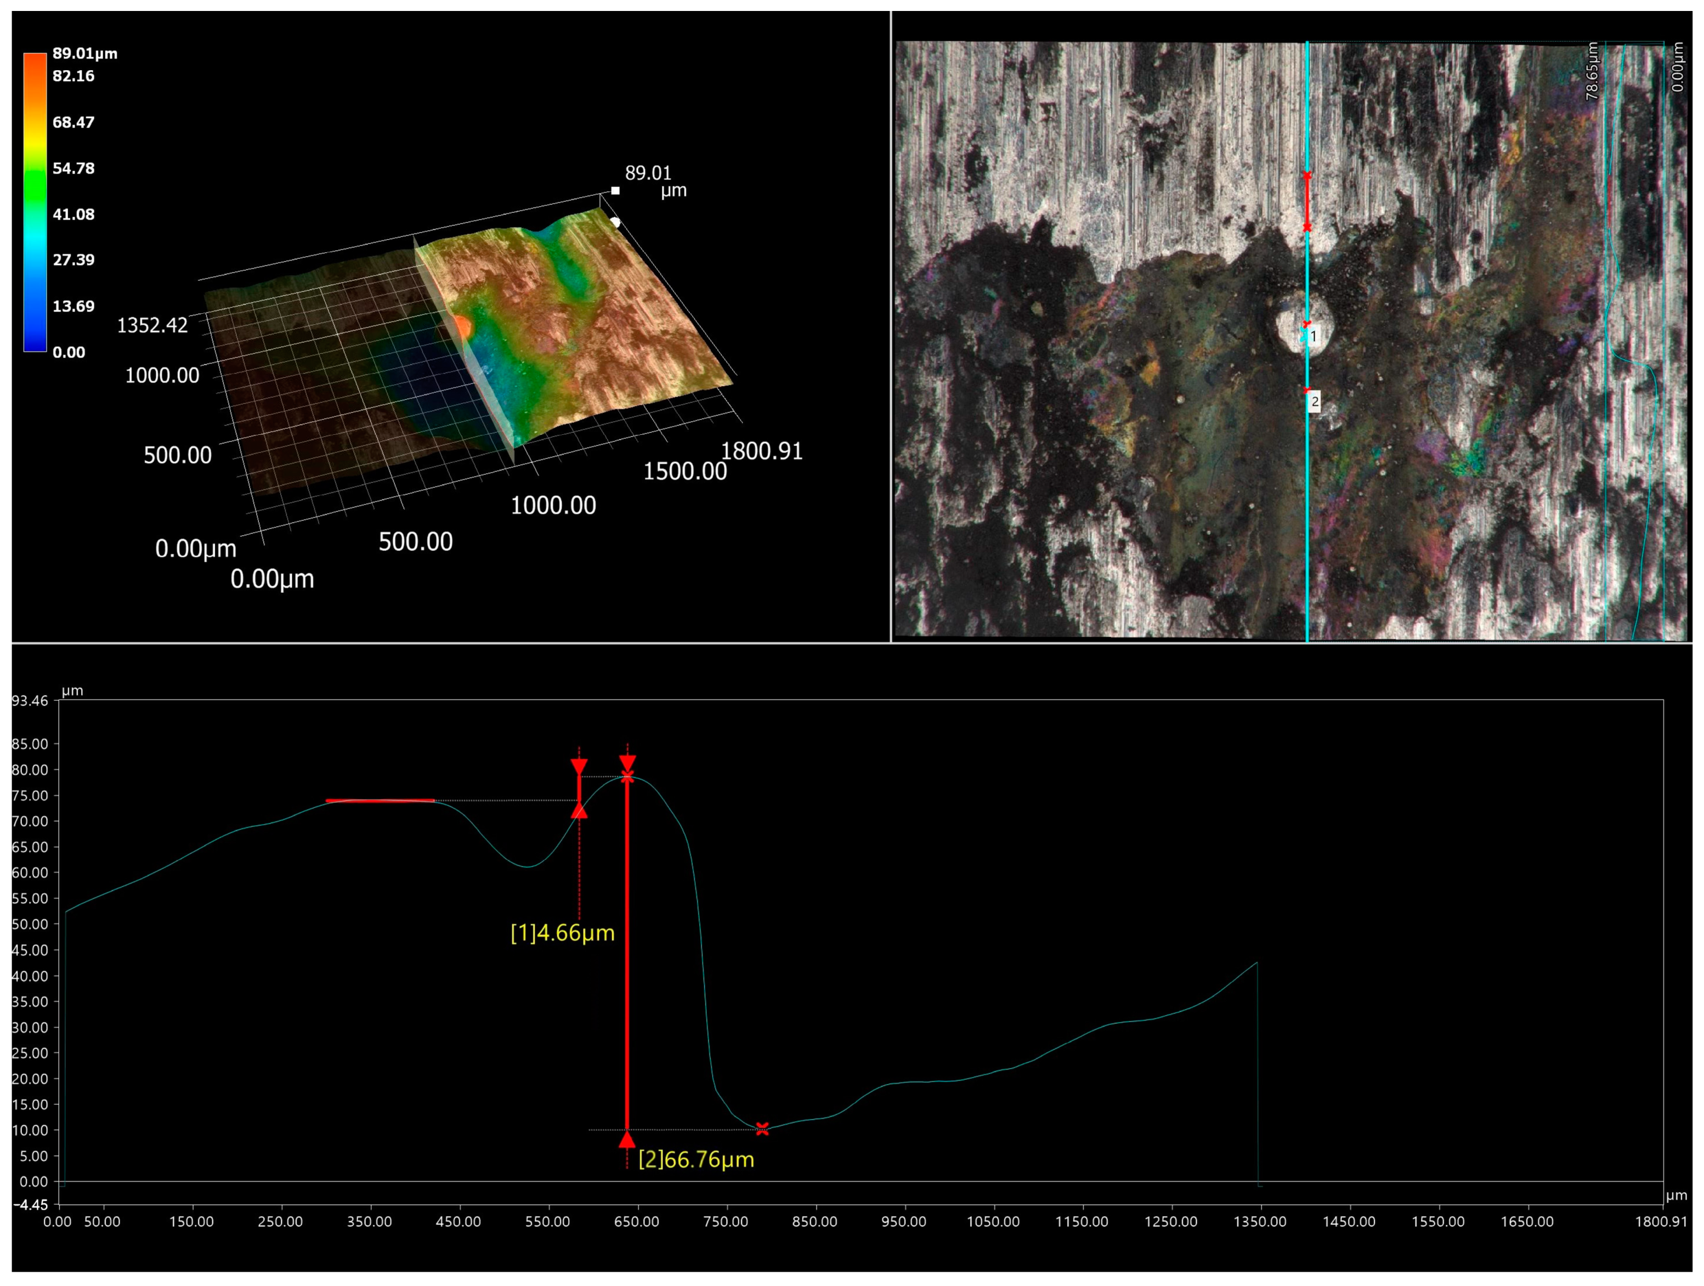Click bottom up-arrow of measurement 2
This screenshot has height=1286, width=1704.
pos(627,1140)
